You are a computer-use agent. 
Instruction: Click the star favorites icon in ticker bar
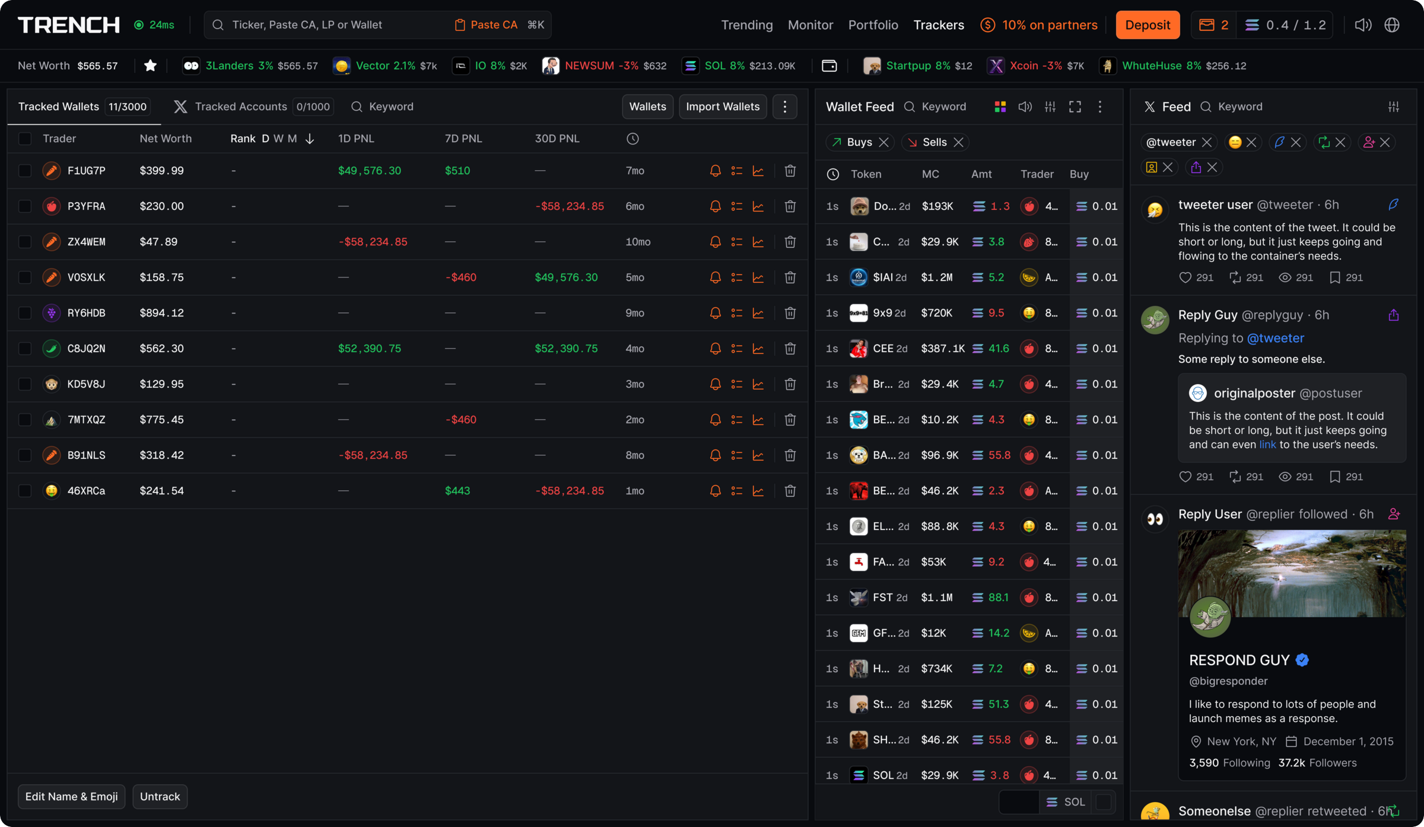(x=150, y=66)
